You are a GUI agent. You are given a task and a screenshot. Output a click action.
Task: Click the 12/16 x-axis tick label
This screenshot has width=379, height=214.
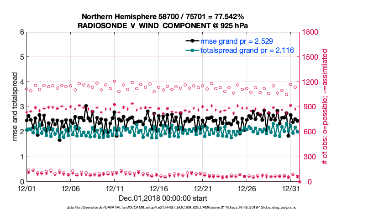tap(159, 188)
